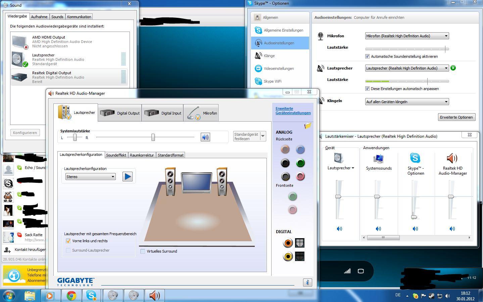Screen dimensions: 483x302
Task: Select 'AMD HDMI Output' playback device
Action: (x=70, y=42)
